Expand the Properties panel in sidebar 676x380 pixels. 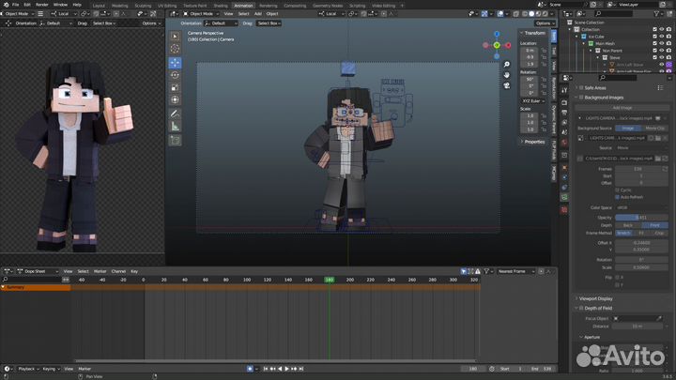[521, 142]
